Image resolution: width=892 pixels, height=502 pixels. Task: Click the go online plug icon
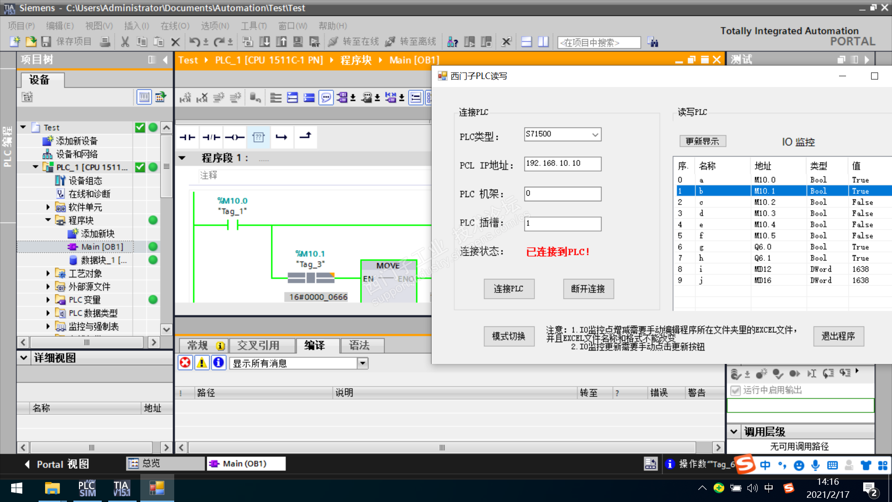coord(333,42)
